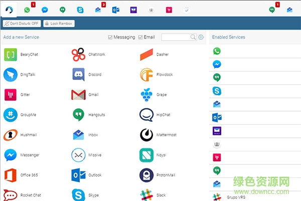Open the Rambox home tab
The image size is (301, 201).
(9, 10)
